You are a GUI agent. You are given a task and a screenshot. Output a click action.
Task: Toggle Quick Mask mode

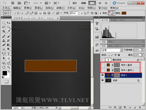[6, 82]
